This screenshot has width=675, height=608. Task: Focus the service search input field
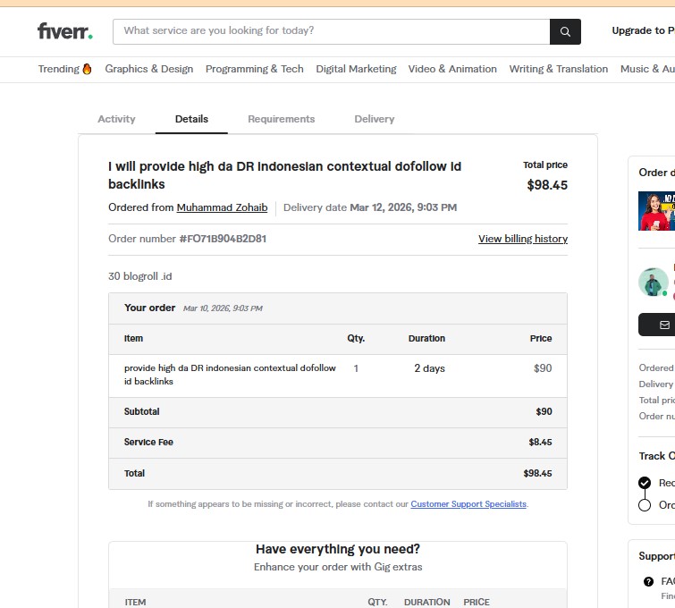(x=331, y=31)
